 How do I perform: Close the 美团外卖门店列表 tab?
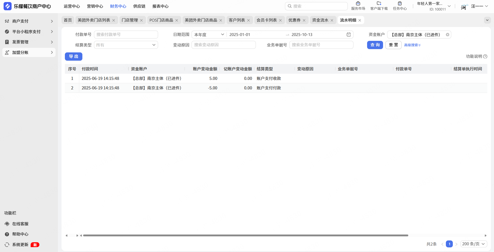(114, 20)
